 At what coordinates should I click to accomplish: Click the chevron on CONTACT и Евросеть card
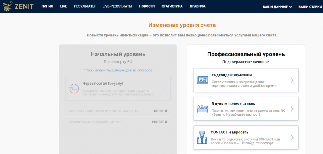click(x=292, y=137)
